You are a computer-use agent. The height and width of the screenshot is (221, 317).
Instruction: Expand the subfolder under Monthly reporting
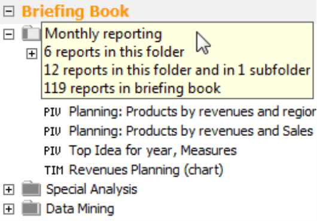click(32, 54)
